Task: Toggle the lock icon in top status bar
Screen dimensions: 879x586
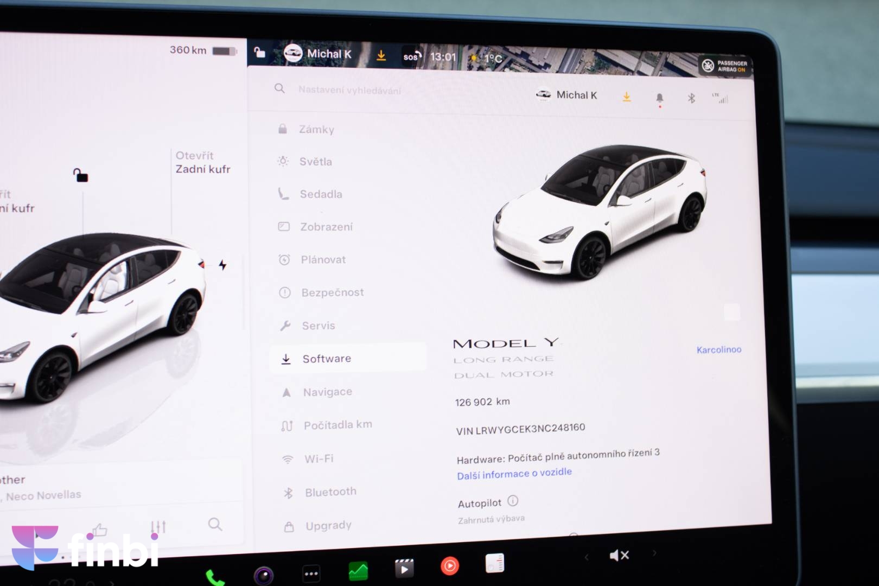Action: 259,52
